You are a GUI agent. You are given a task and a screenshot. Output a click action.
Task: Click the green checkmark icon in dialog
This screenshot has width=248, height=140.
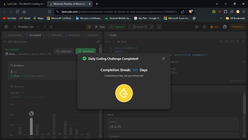pos(84,58)
